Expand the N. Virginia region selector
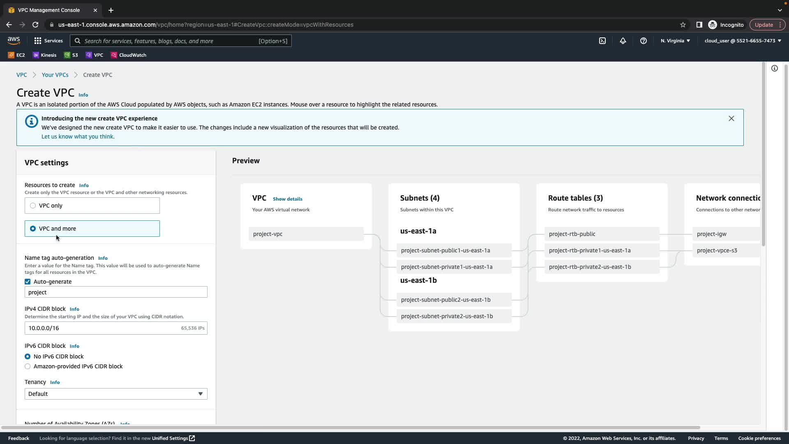The width and height of the screenshot is (789, 444). (675, 41)
